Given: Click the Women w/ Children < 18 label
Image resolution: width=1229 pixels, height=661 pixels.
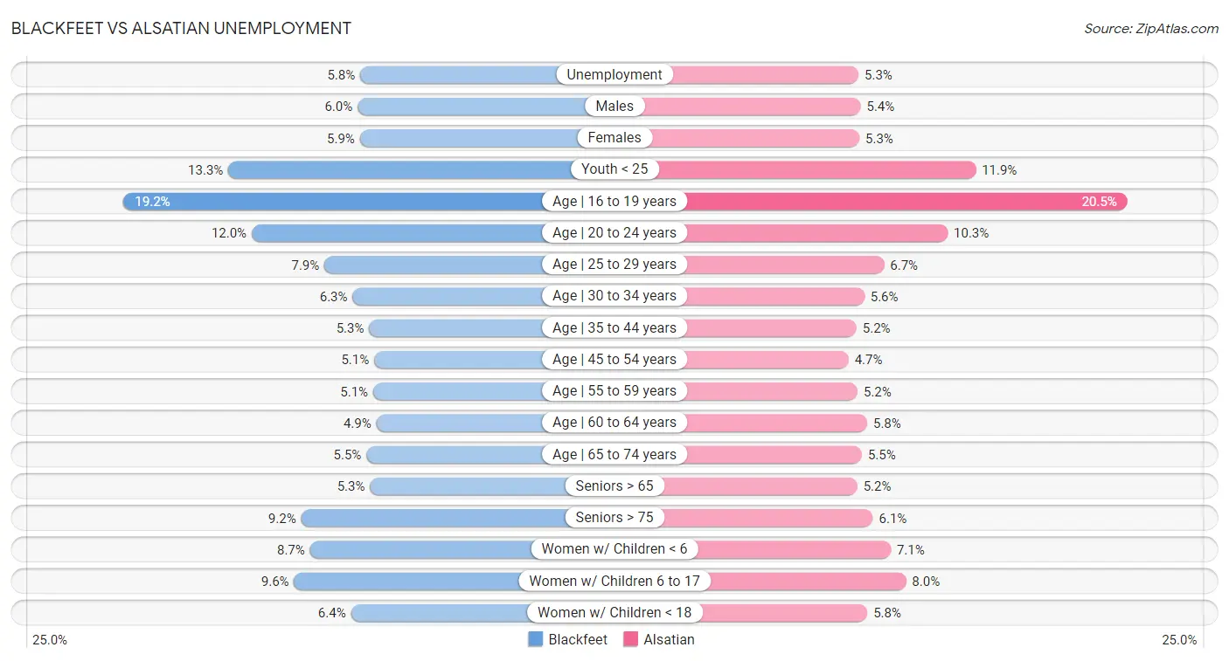Looking at the screenshot, I should (x=614, y=613).
